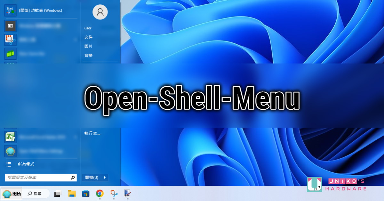The height and width of the screenshot is (201, 384).
Task: Click the green app icon in the pinned list
Action: click(10, 53)
